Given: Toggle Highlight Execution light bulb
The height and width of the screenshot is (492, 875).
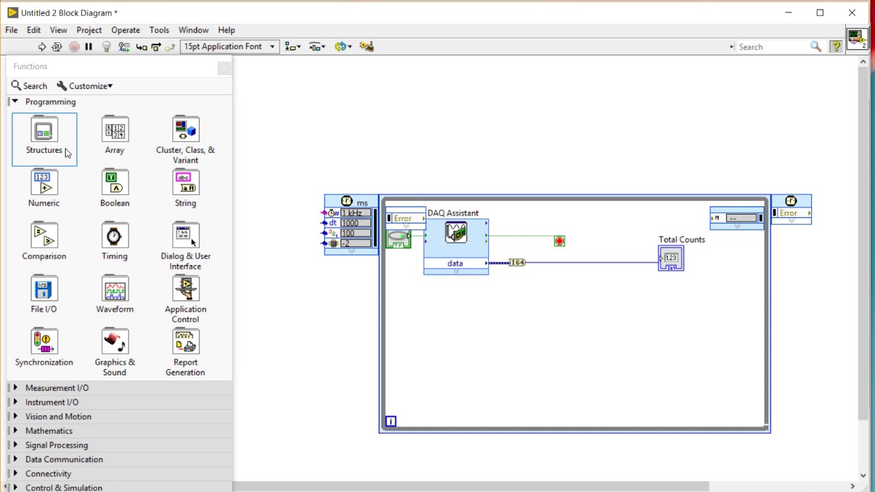Looking at the screenshot, I should coord(106,46).
